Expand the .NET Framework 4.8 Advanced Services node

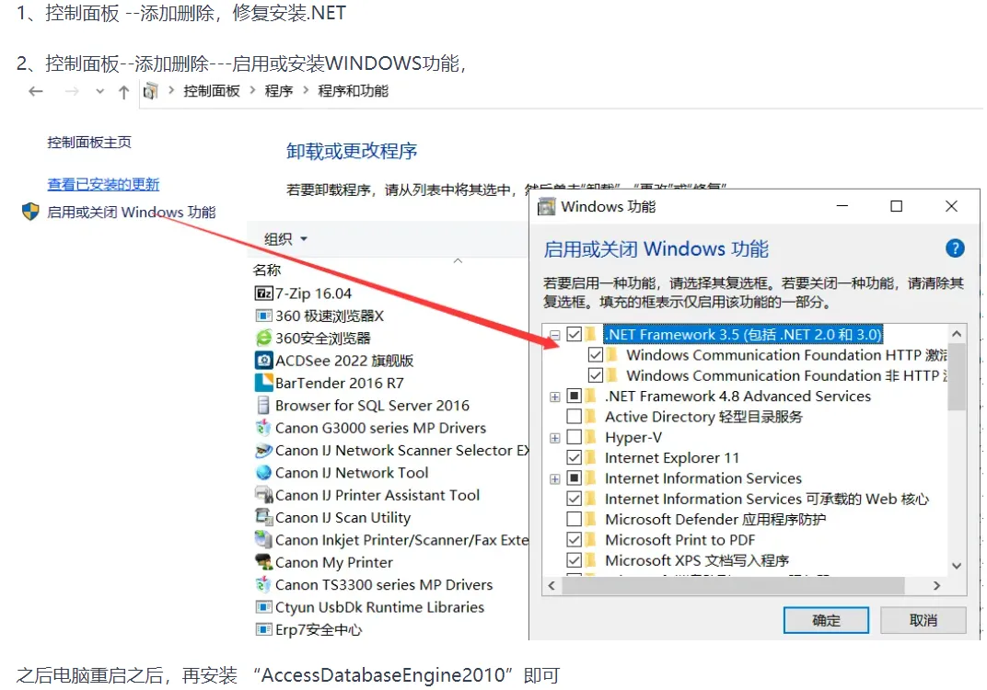(554, 397)
